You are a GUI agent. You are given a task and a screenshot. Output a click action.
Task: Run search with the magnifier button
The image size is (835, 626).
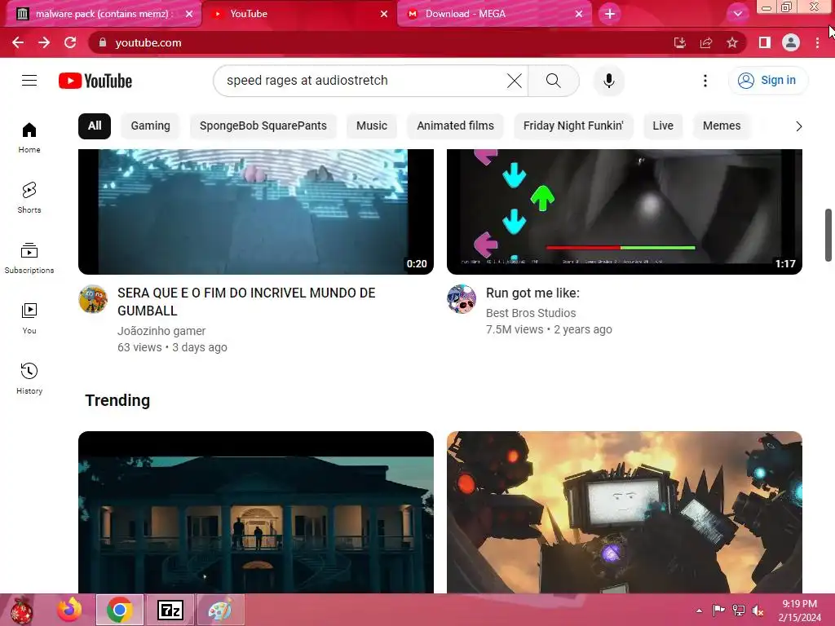[554, 81]
